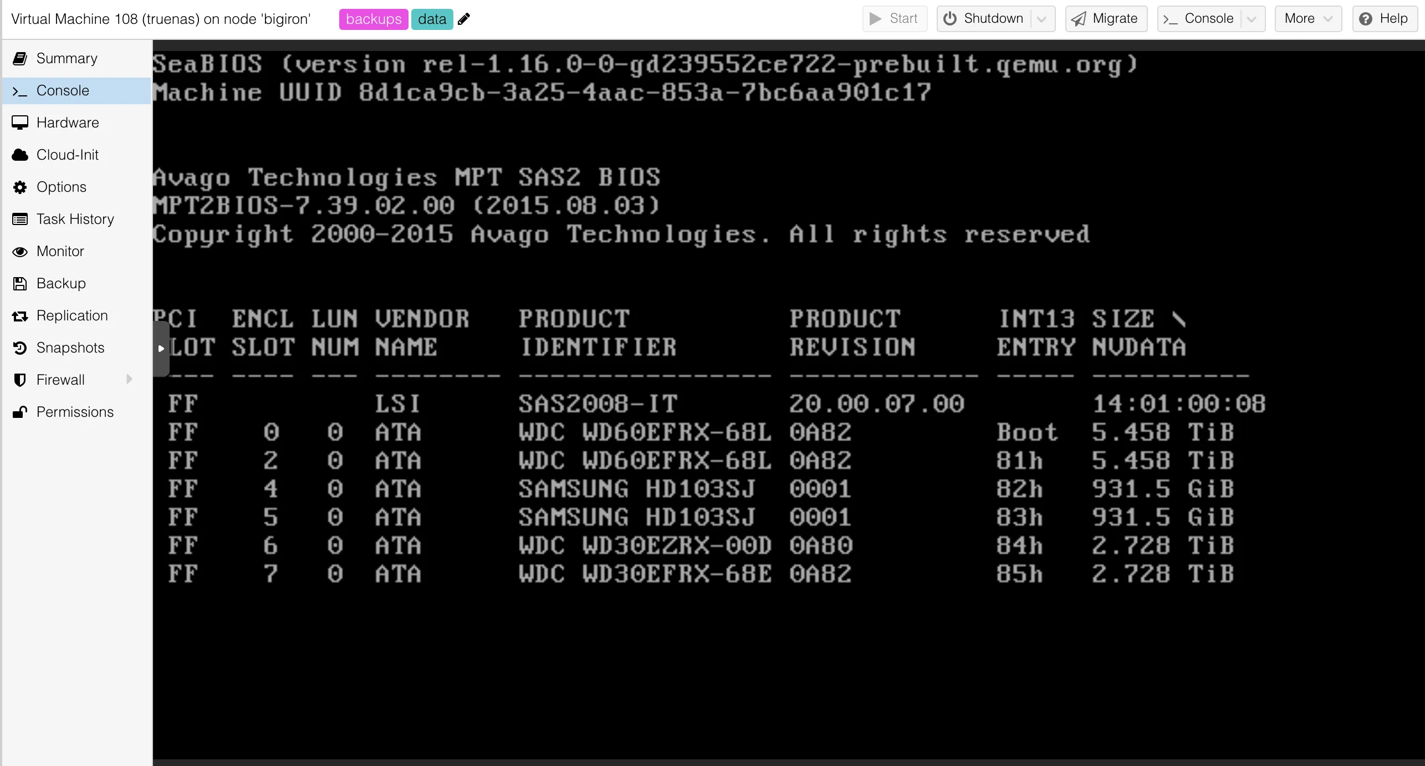Open Options via the gear icon
The image size is (1425, 766).
pyautogui.click(x=21, y=187)
